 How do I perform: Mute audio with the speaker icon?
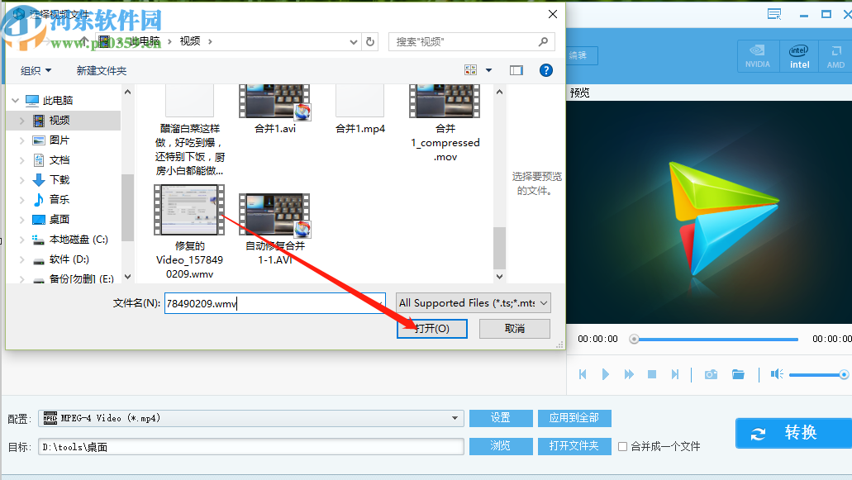[776, 374]
